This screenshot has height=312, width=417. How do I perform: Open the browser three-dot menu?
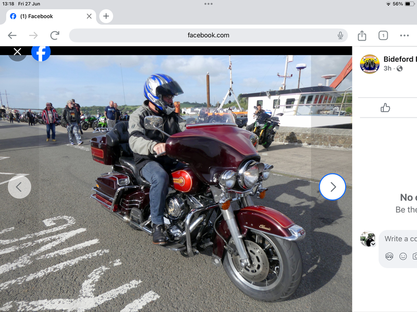point(404,35)
